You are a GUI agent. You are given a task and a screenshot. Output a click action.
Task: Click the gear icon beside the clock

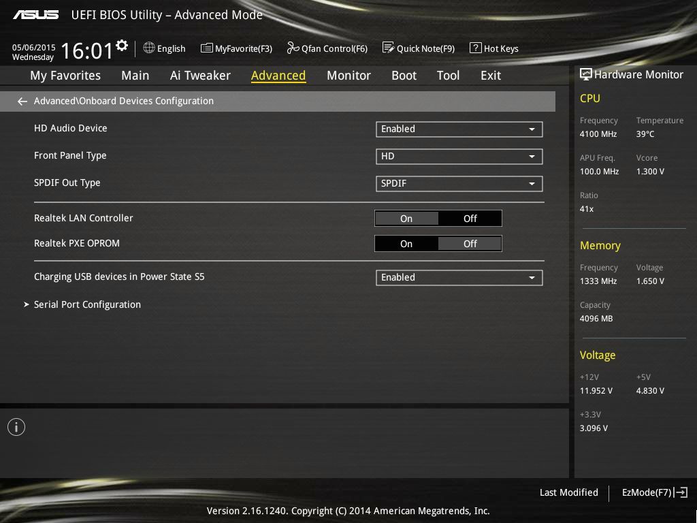coord(122,46)
